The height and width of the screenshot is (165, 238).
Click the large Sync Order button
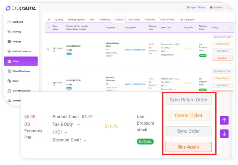pyautogui.click(x=189, y=131)
